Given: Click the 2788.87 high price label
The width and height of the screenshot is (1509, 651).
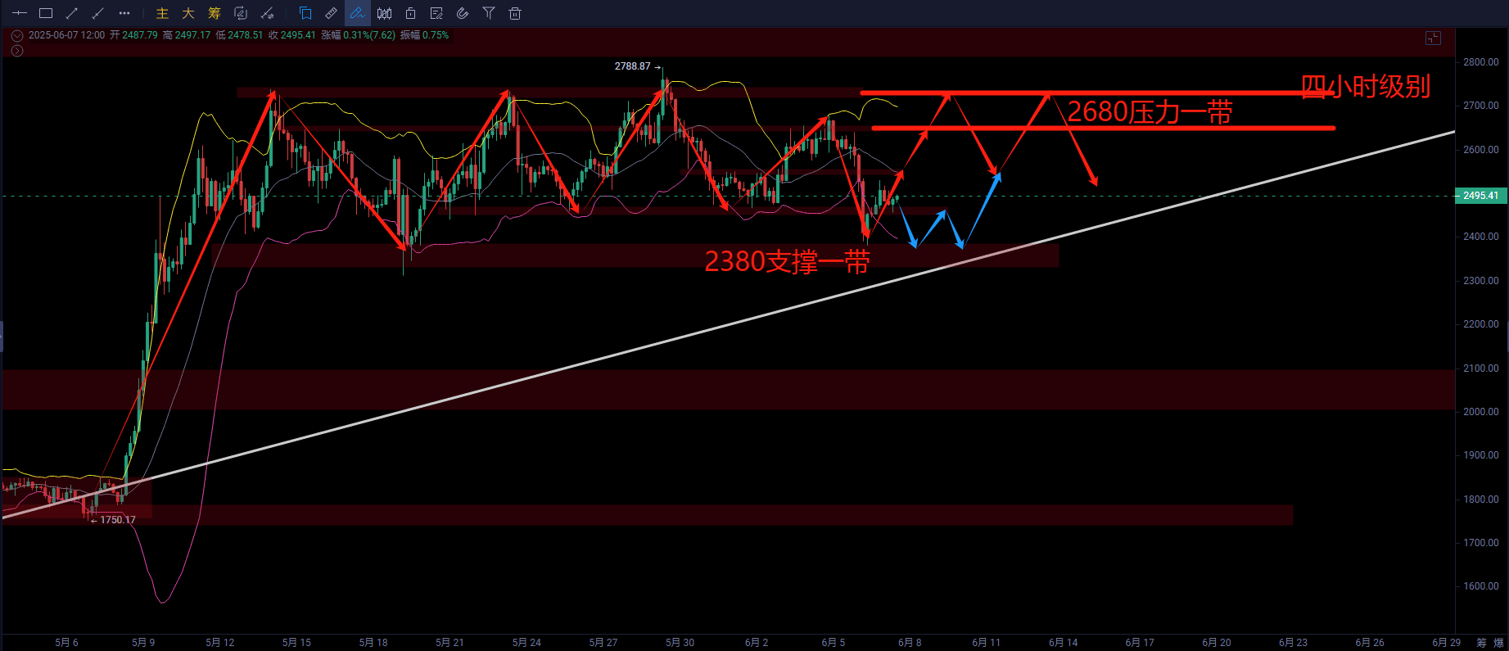Looking at the screenshot, I should pos(633,66).
